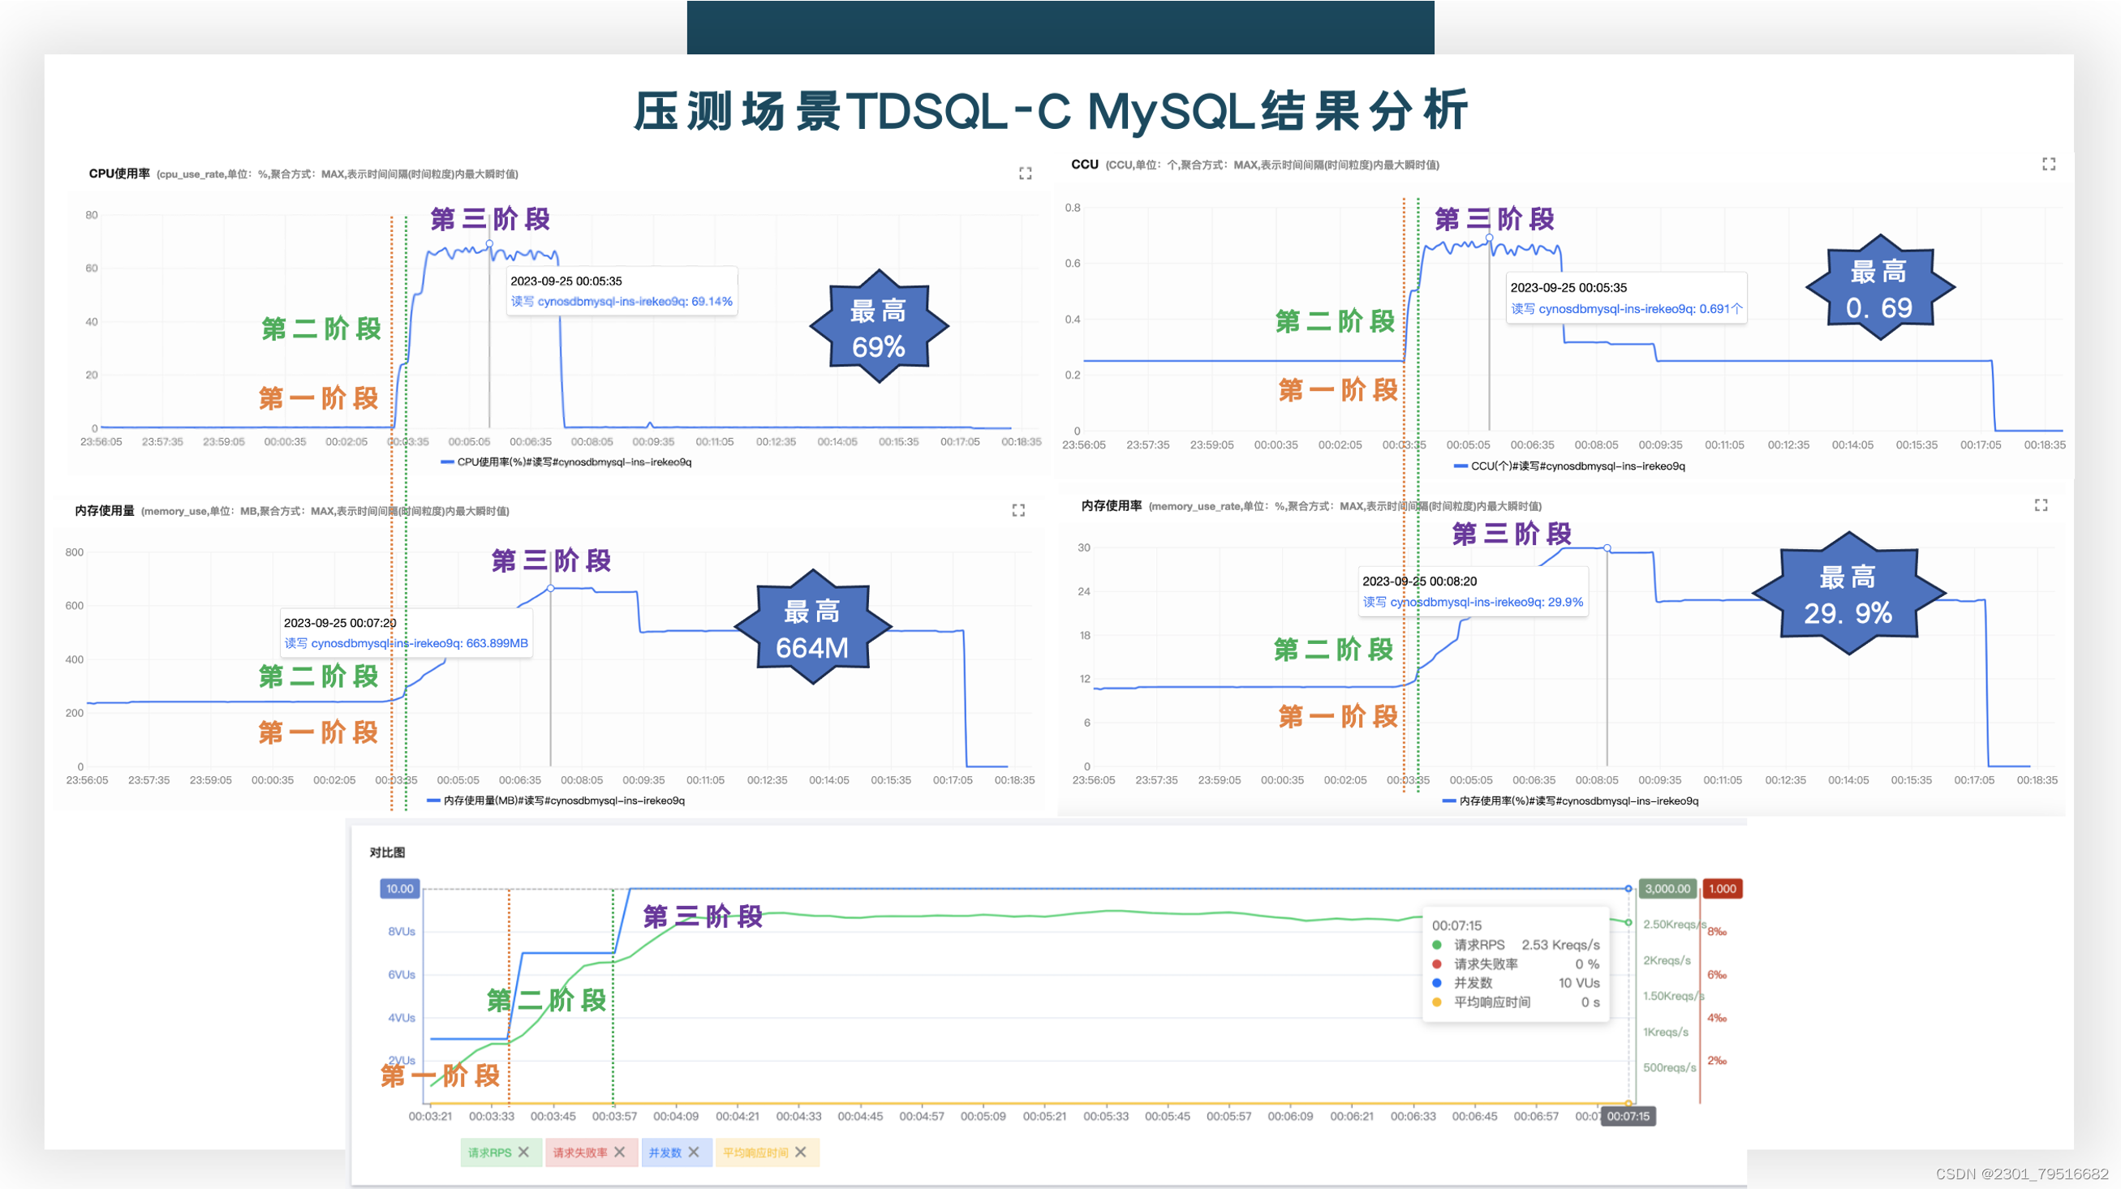
Task: Toggle CCU(个) legend series
Action: tap(1569, 466)
